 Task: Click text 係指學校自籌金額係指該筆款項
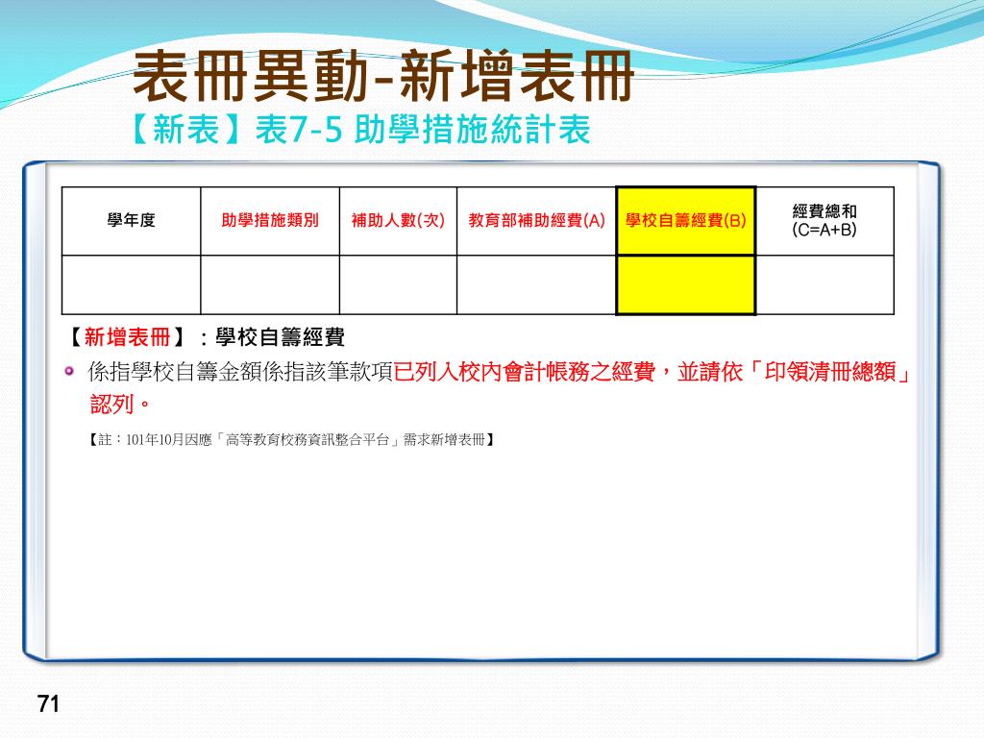[240, 372]
